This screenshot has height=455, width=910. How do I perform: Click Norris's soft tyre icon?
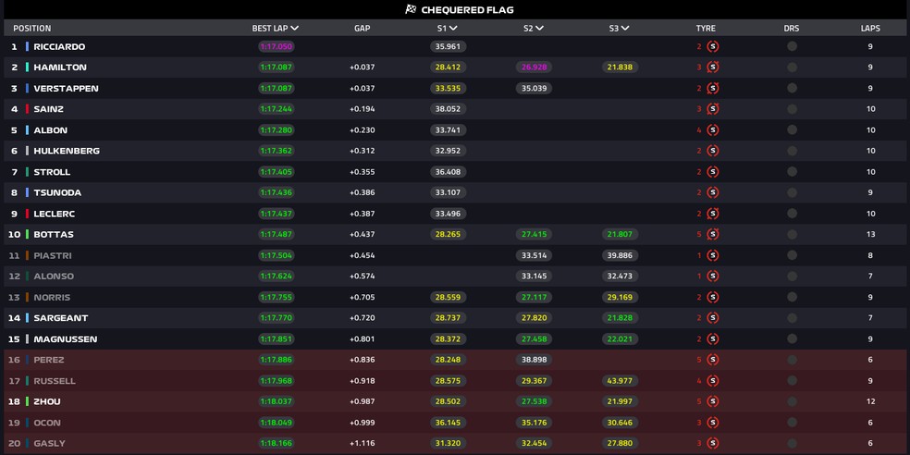[x=713, y=297]
